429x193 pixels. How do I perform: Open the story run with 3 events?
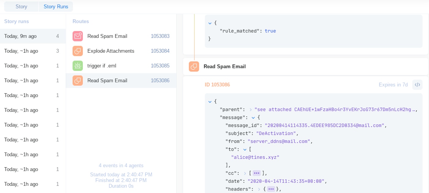point(32,51)
